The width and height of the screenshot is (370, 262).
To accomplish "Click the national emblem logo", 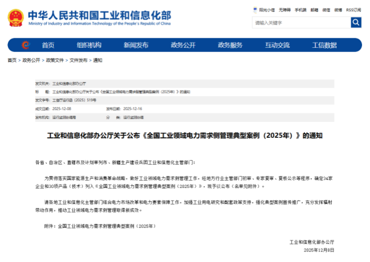I will [x=16, y=18].
